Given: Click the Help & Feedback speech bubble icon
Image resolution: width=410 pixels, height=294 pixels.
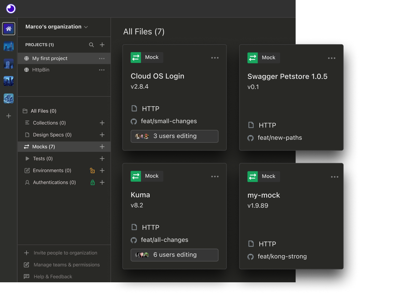Looking at the screenshot, I should [x=27, y=276].
